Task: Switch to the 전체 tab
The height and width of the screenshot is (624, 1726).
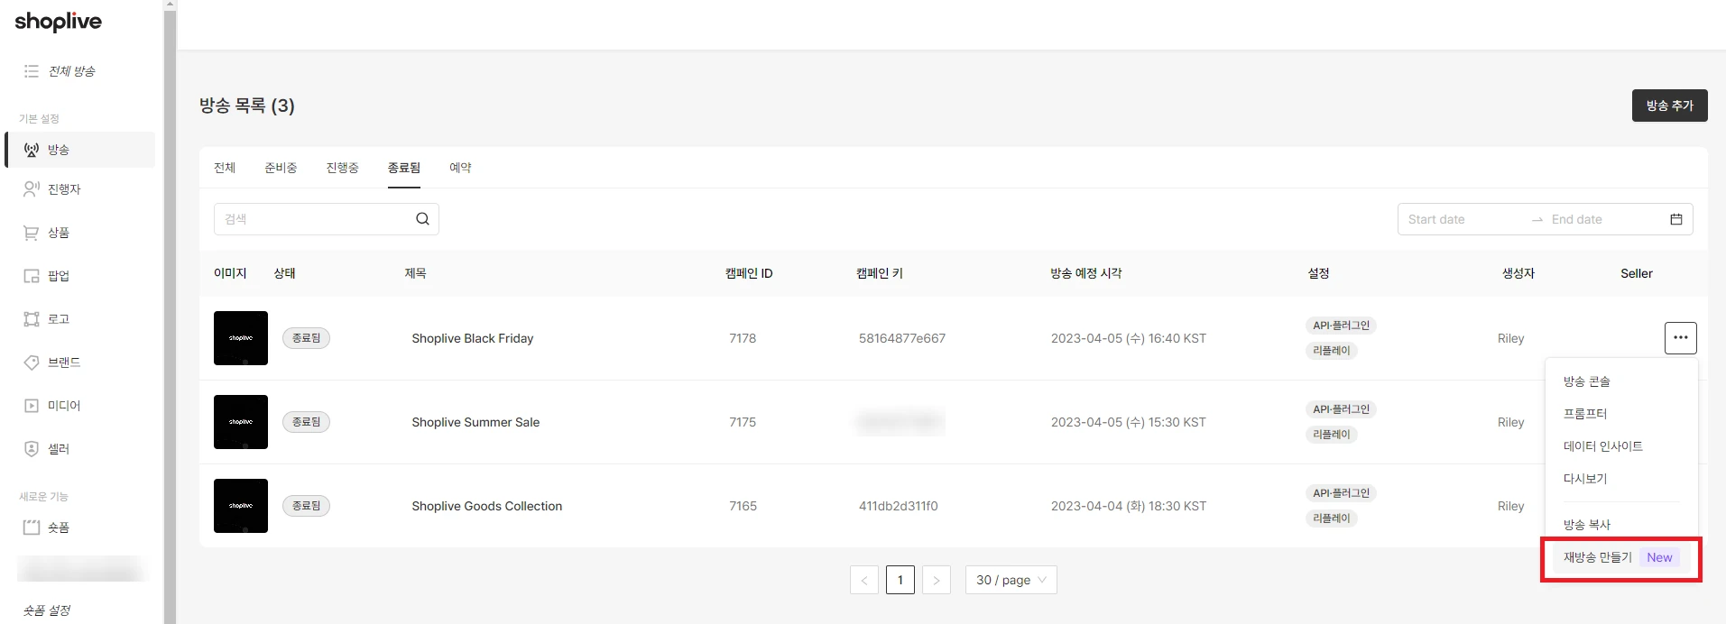Action: coord(225,168)
